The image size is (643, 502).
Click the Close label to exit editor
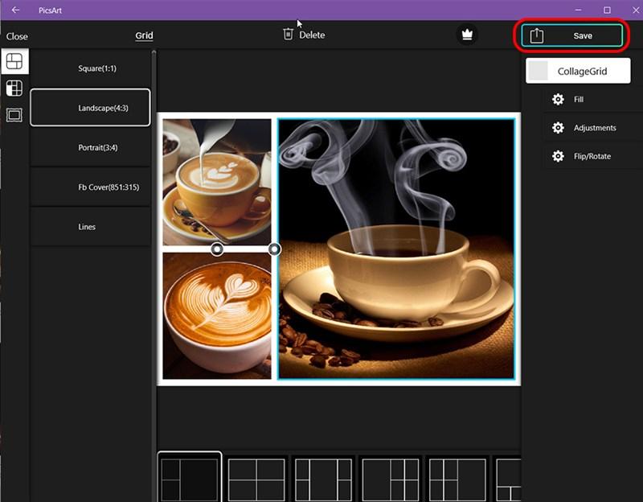point(17,35)
